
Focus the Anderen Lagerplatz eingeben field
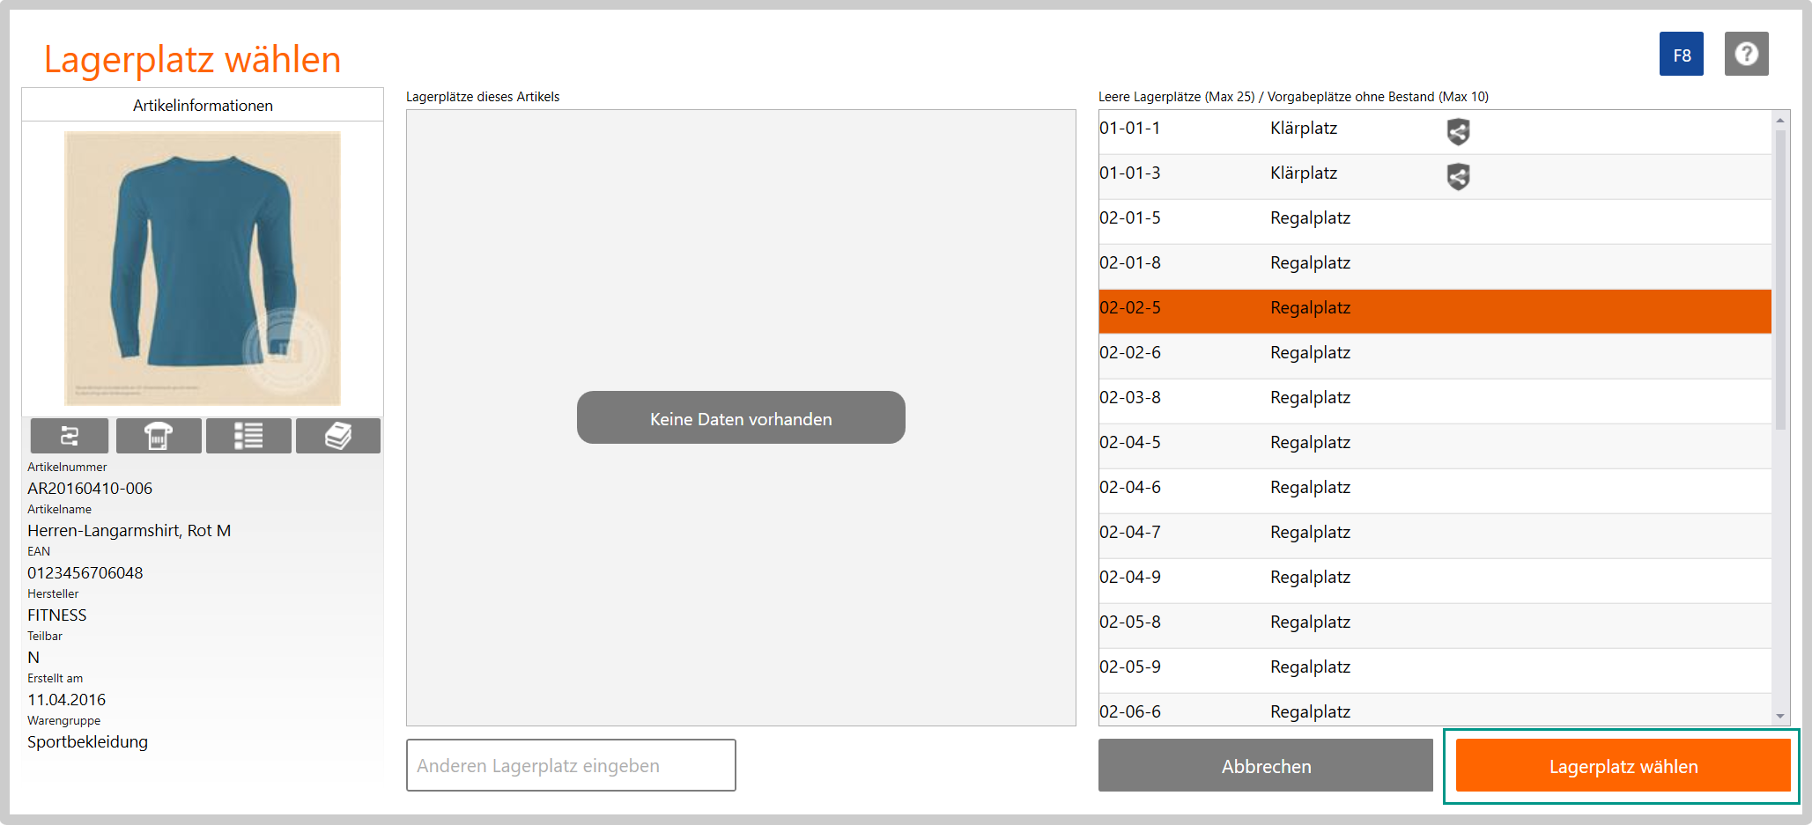pyautogui.click(x=571, y=766)
